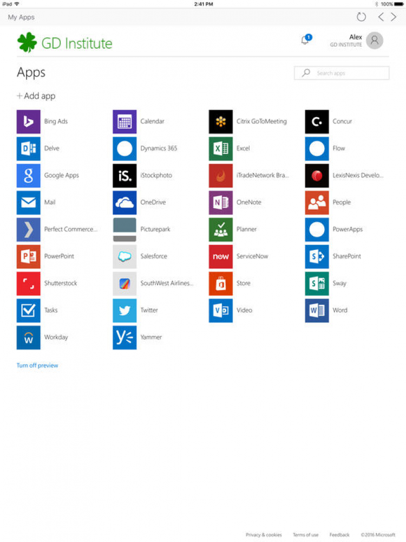Open the Twitter bird icon
Screen dimensions: 406x542
(125, 310)
